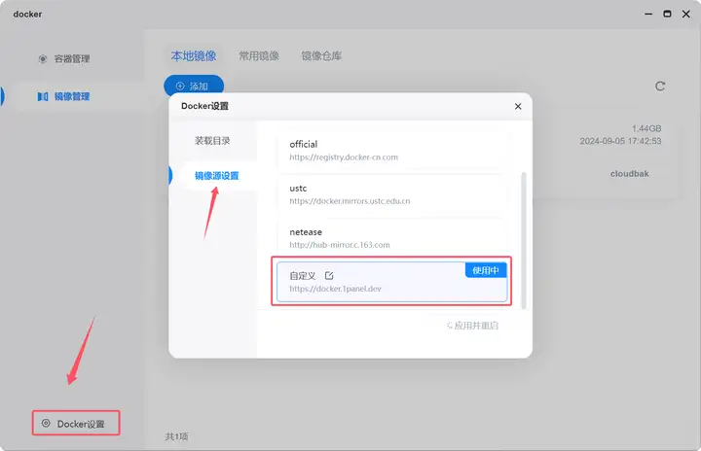
Task: Maximize the docker window
Action: 667,14
